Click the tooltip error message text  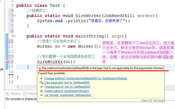point(103,68)
